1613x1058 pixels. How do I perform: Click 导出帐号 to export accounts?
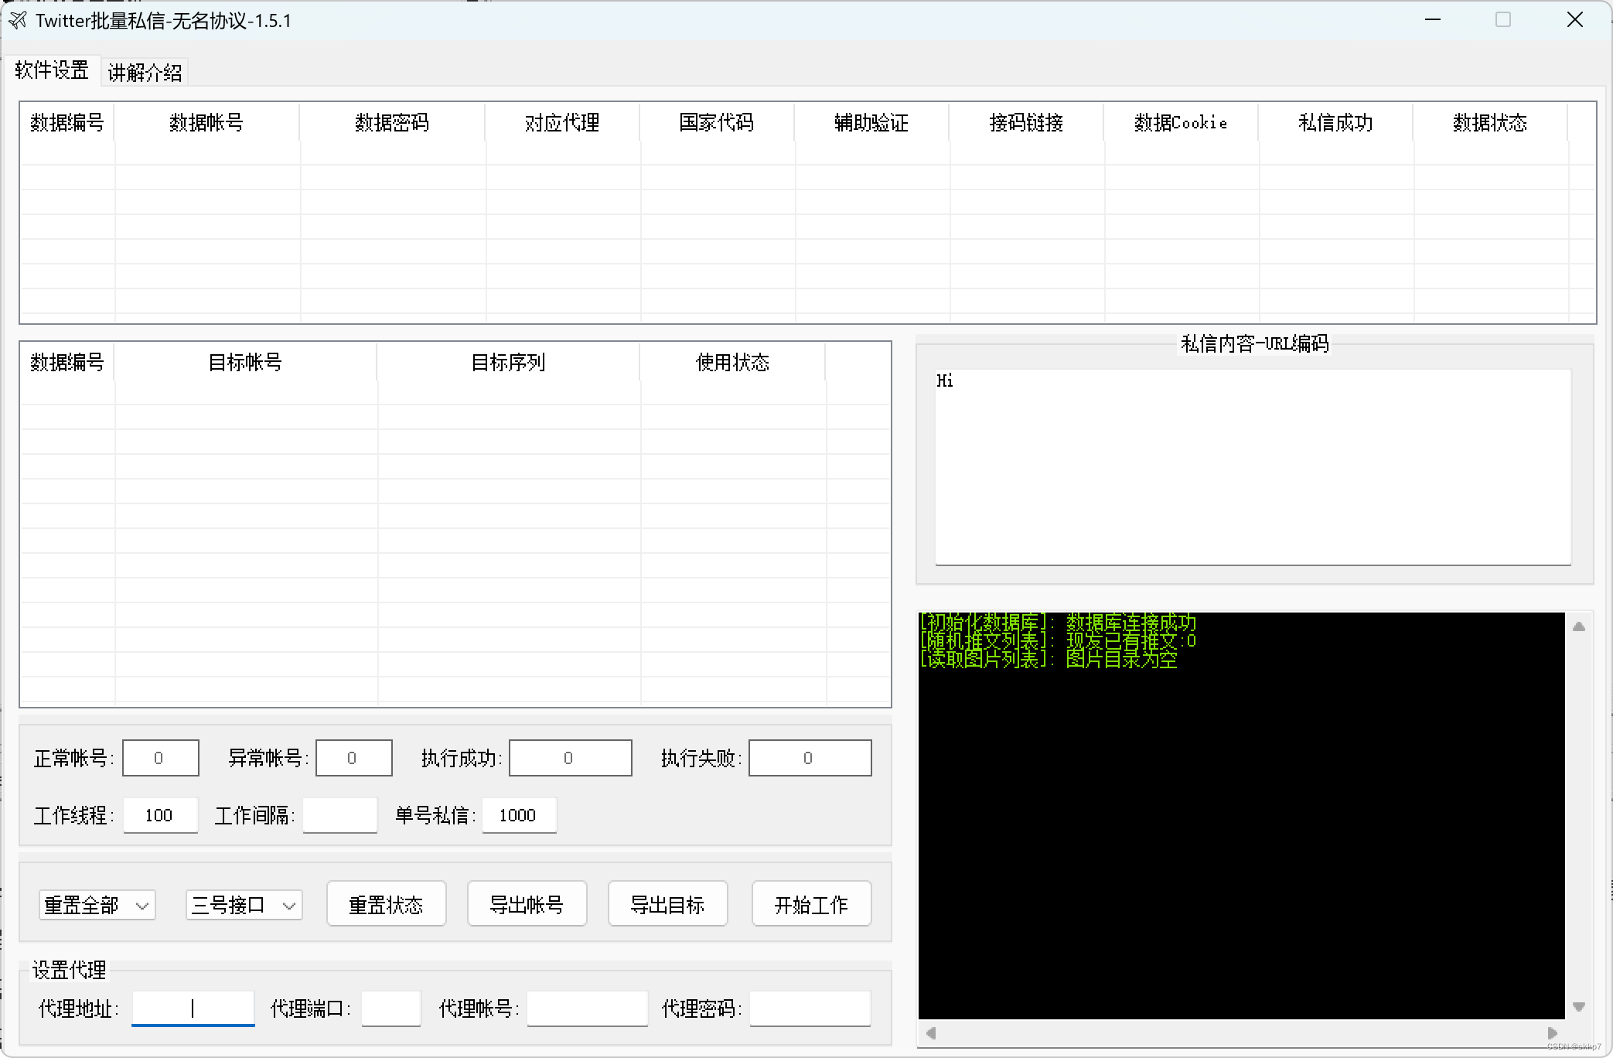tap(527, 903)
